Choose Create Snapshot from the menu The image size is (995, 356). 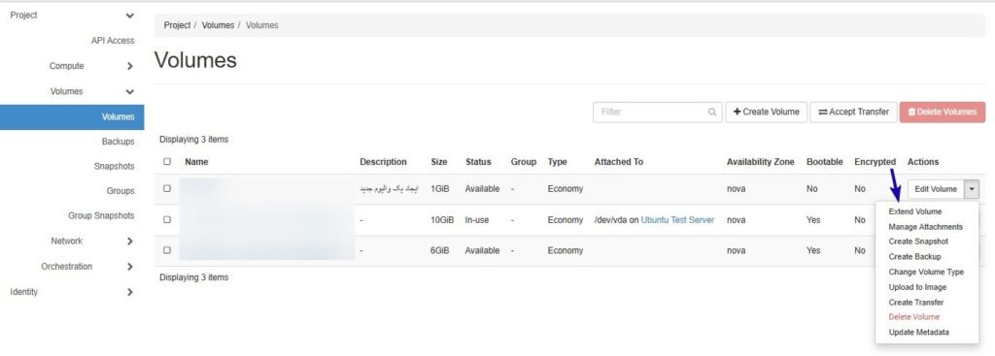tap(918, 242)
